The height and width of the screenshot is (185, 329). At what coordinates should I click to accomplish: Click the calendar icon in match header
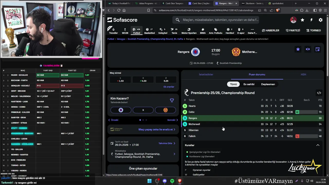317,49
